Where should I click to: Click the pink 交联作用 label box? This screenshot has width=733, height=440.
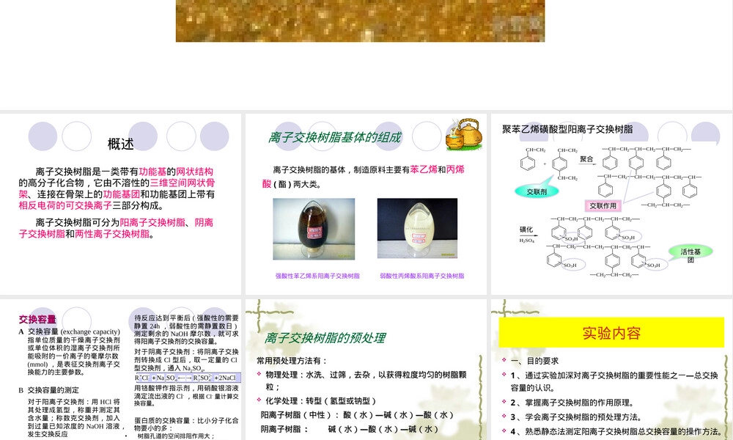pos(603,206)
